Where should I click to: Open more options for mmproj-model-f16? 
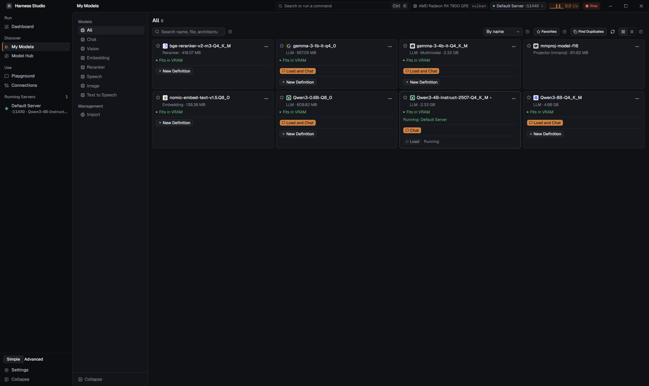pos(637,46)
